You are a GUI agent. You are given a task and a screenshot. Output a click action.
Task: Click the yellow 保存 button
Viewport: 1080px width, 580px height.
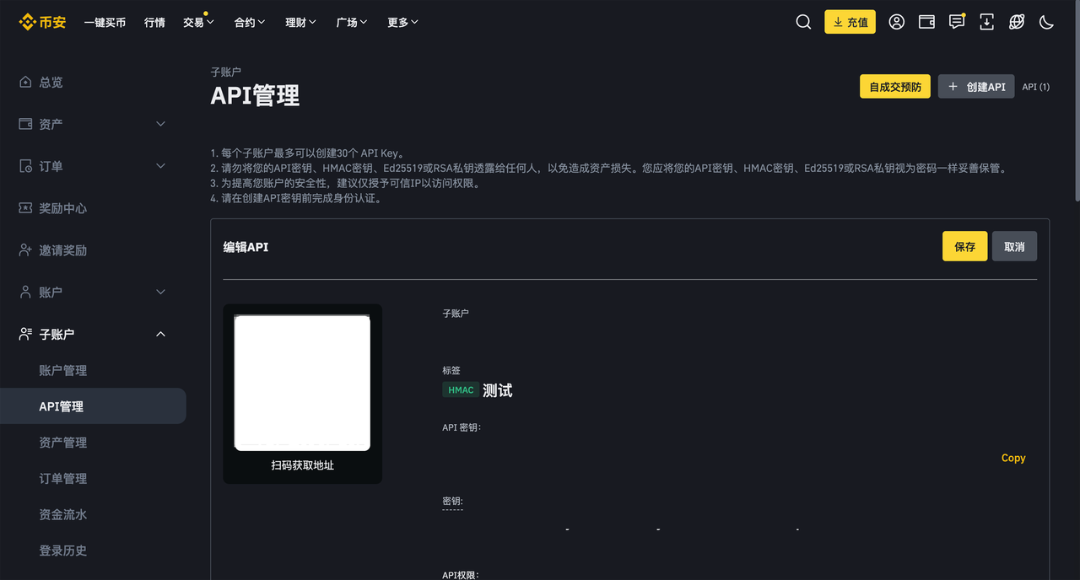click(964, 246)
